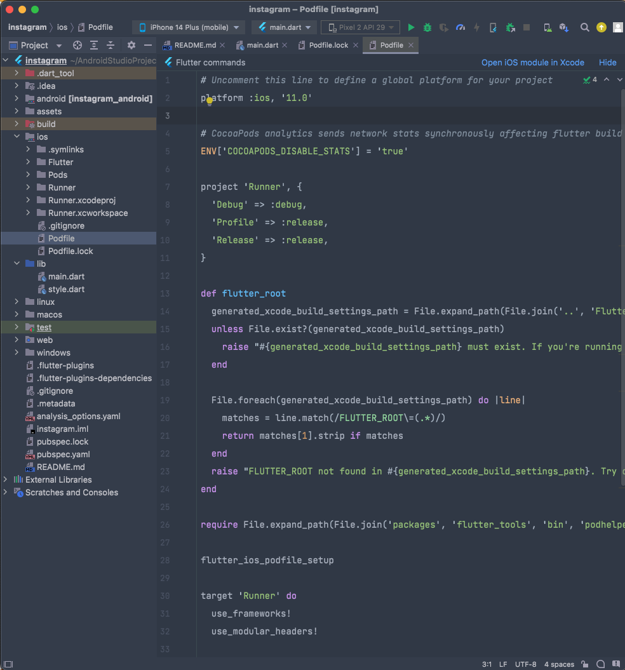Image resolution: width=625 pixels, height=670 pixels.
Task: Expand the .dart_tool folder
Action: point(17,73)
